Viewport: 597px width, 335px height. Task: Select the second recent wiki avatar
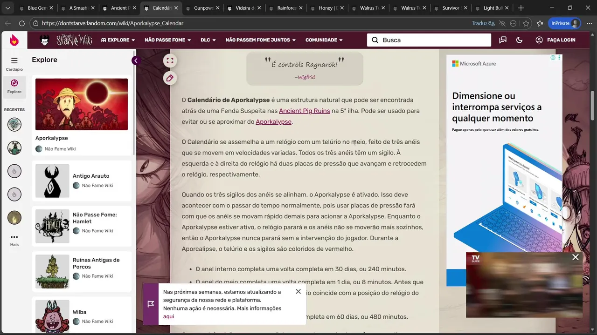pos(14,147)
